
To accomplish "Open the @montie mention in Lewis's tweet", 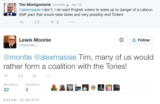I will [x=18, y=57].
